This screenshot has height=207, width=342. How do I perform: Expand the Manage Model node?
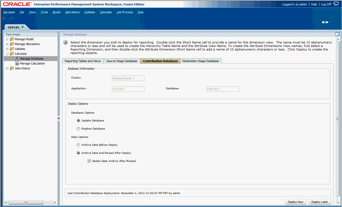click(7, 39)
